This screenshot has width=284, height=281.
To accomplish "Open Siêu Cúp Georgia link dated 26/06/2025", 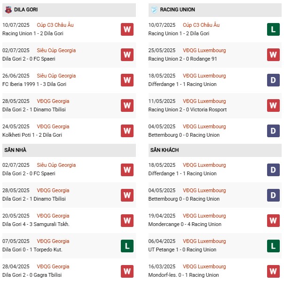I will click(57, 76).
